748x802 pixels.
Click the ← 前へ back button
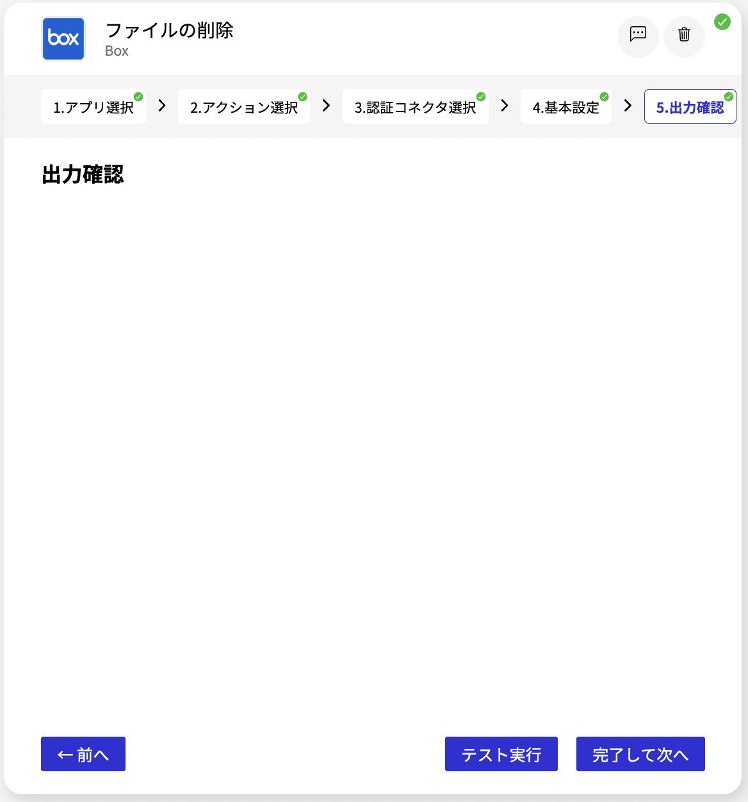83,754
